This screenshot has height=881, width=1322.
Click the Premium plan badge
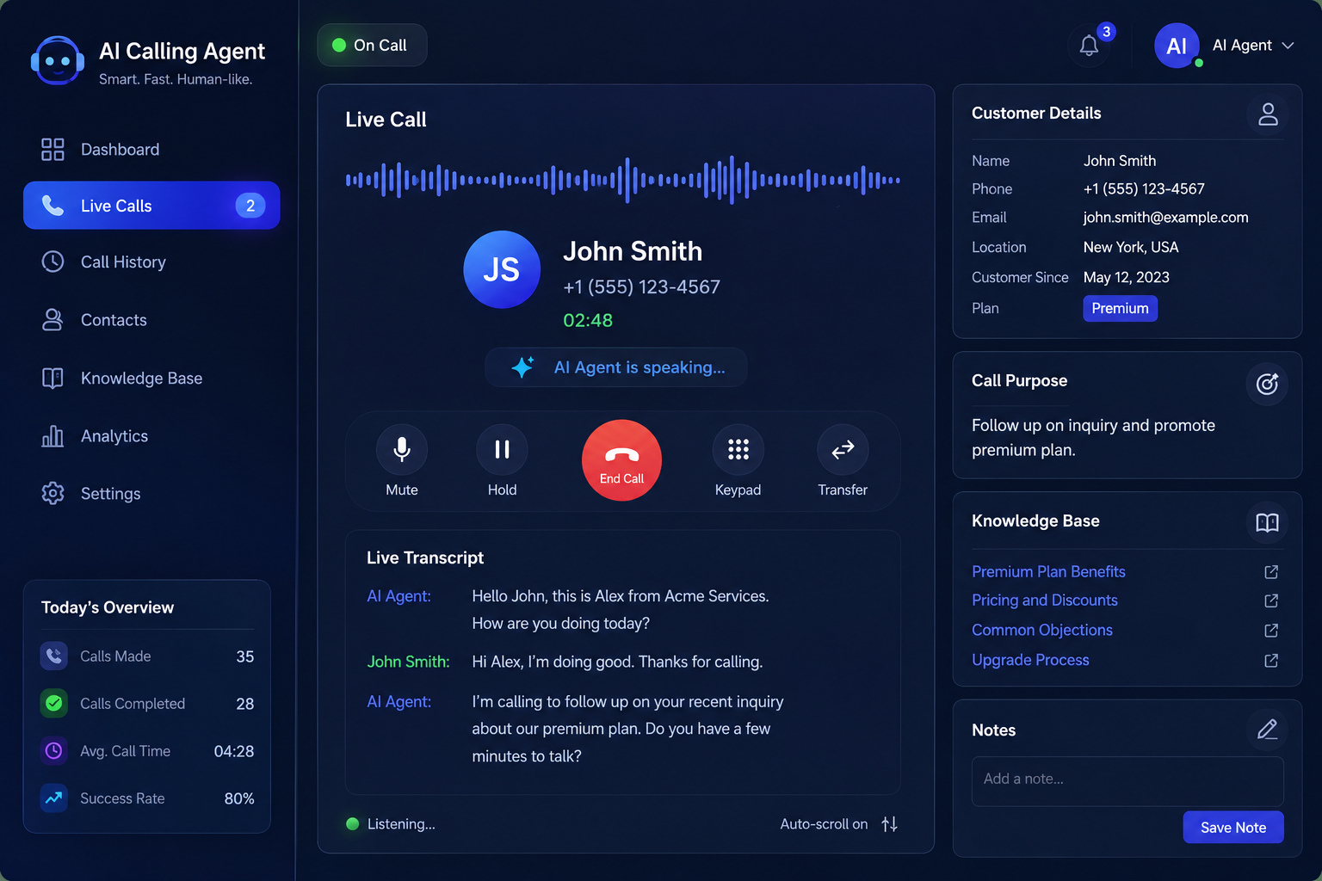(x=1120, y=308)
